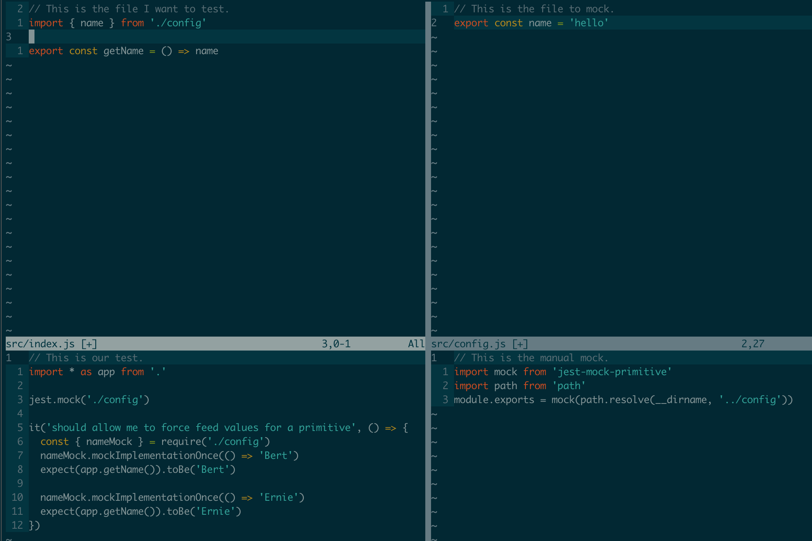Click the 'const { nameMock } = require' line

click(155, 441)
